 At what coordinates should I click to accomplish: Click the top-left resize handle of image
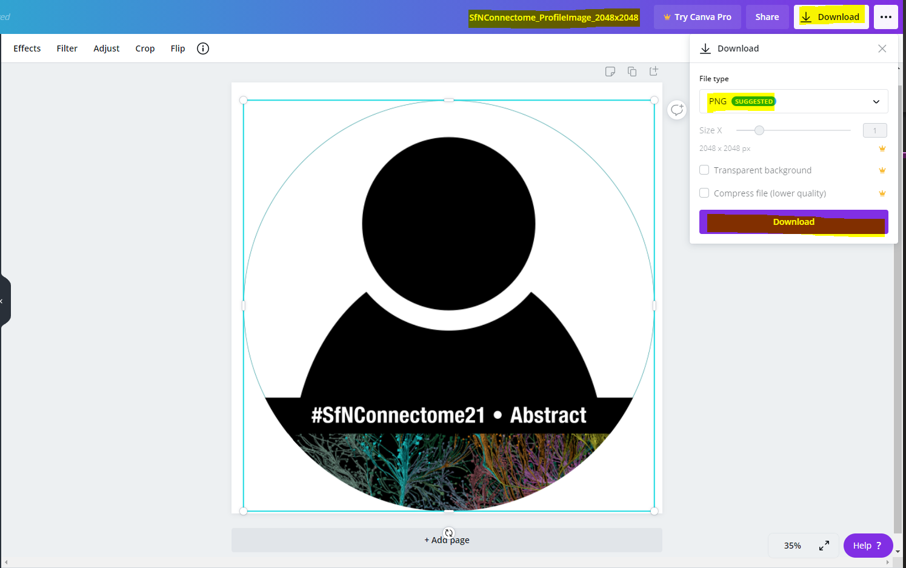244,100
